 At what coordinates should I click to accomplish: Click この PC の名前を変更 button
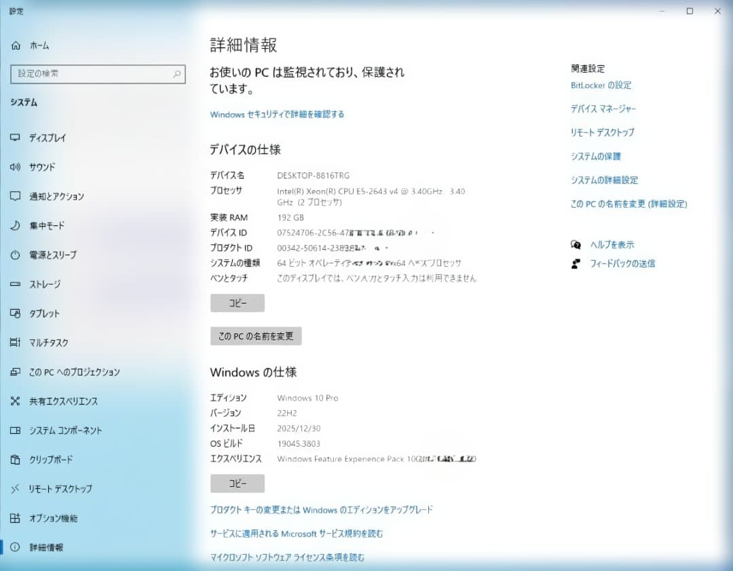pyautogui.click(x=256, y=336)
